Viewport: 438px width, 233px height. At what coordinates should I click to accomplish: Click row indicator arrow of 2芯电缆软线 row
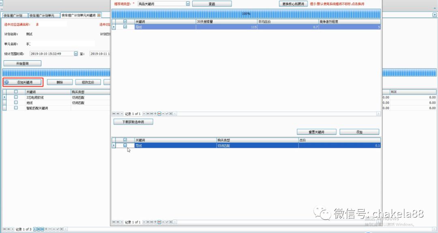[x=4, y=97]
